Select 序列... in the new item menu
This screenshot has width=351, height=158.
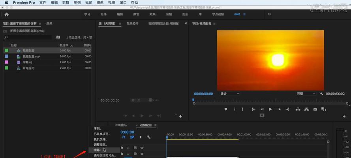click(105, 129)
